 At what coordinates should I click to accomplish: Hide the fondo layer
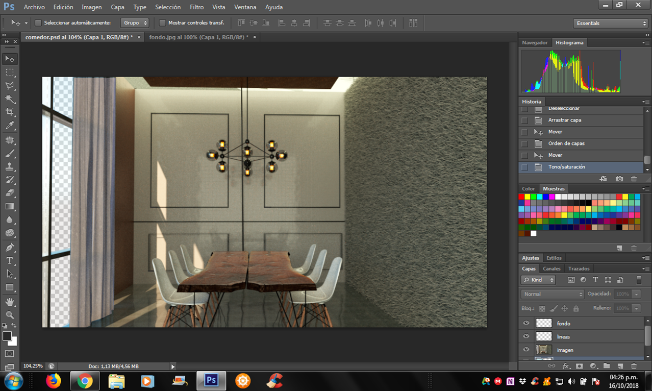point(526,323)
